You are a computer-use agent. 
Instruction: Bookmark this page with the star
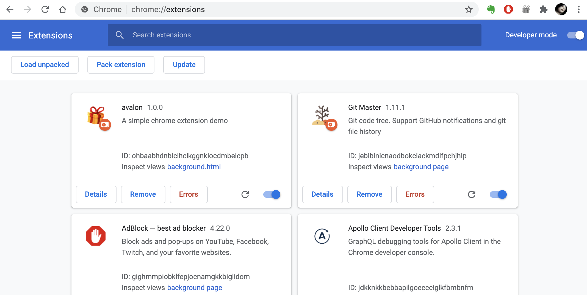tap(469, 9)
